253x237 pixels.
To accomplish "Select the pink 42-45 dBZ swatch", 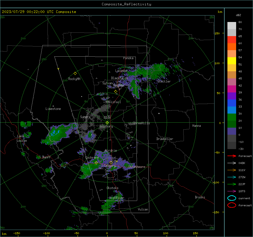I will pos(232,82).
